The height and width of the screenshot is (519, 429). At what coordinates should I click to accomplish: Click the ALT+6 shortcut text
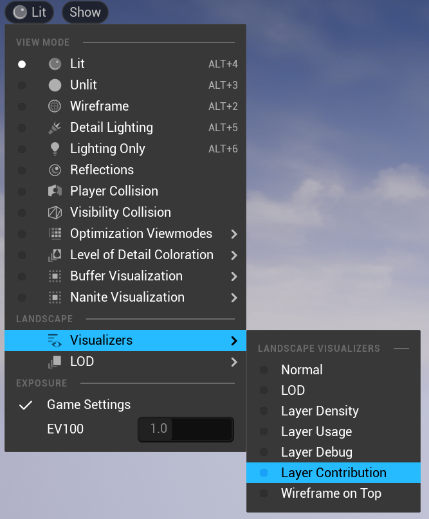223,149
